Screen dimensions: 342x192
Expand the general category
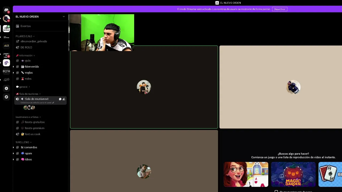(x=23, y=87)
